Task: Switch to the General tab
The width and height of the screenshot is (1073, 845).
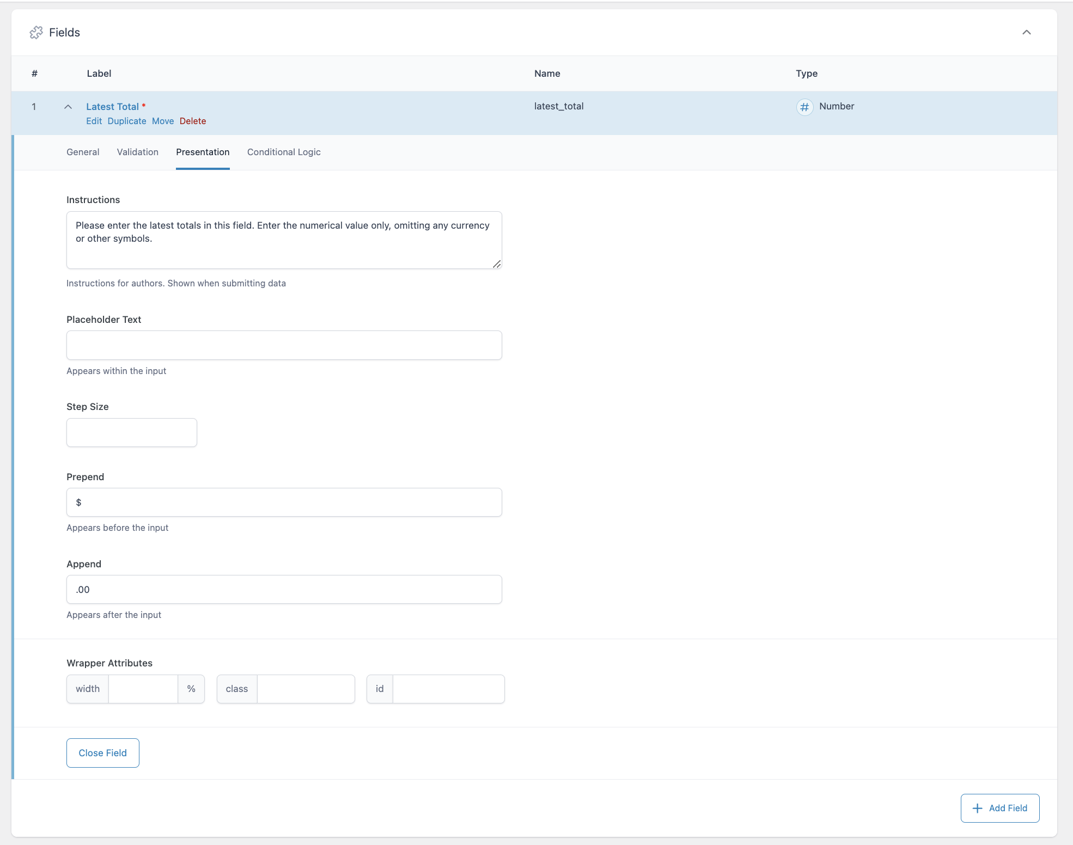Action: pyautogui.click(x=82, y=152)
